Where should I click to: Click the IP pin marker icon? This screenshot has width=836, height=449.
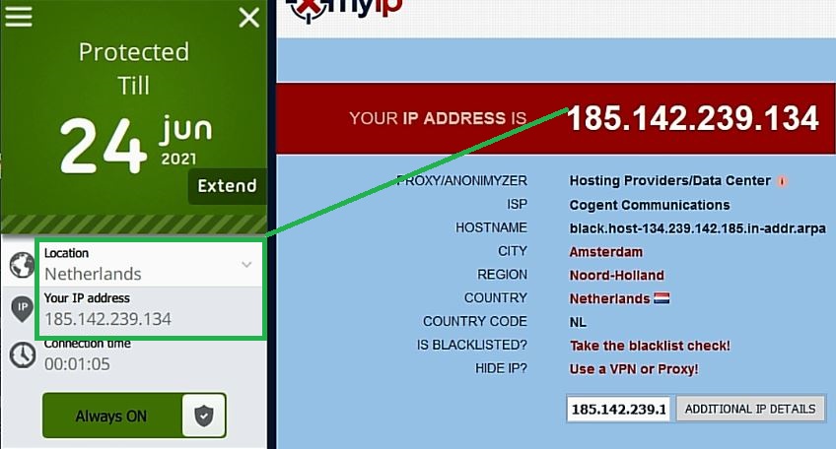pos(22,309)
